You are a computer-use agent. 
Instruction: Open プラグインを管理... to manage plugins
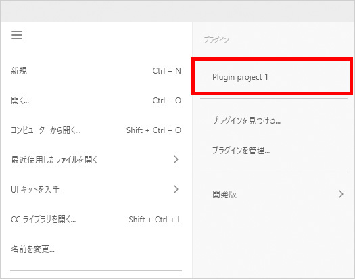point(241,150)
